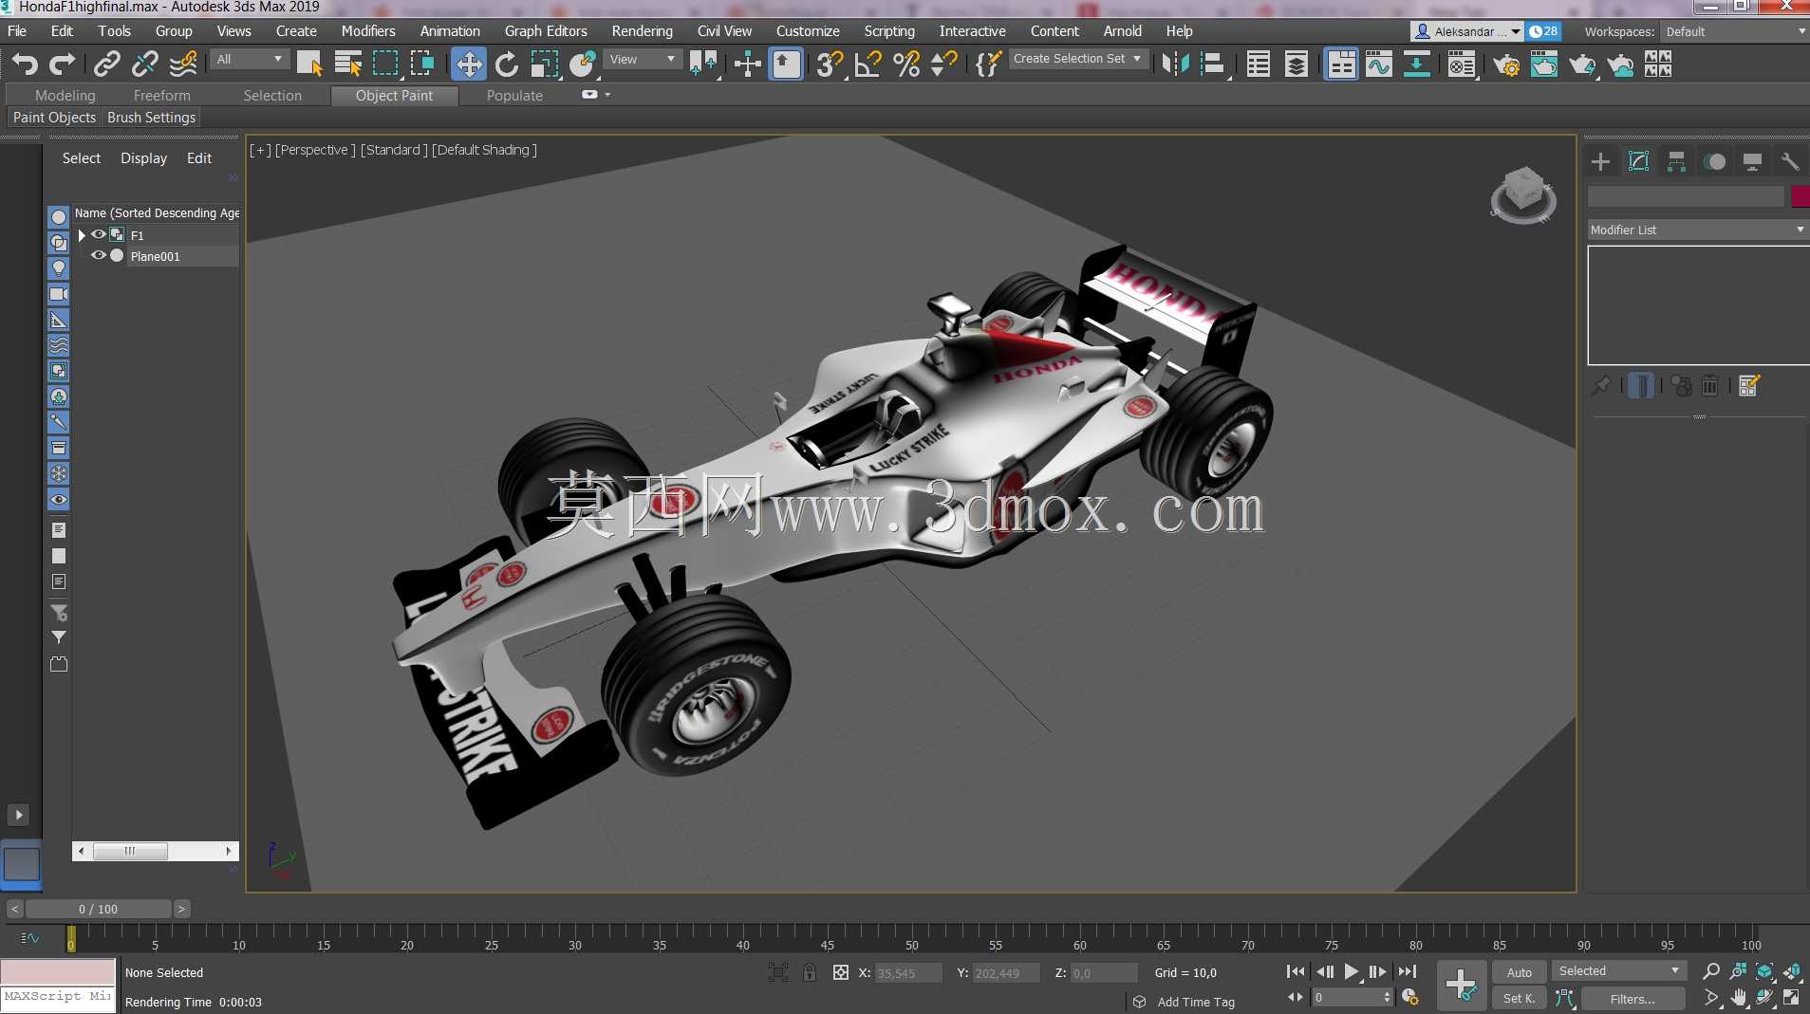Open the Motion command panel tab
This screenshot has height=1014, width=1810.
click(x=1714, y=161)
